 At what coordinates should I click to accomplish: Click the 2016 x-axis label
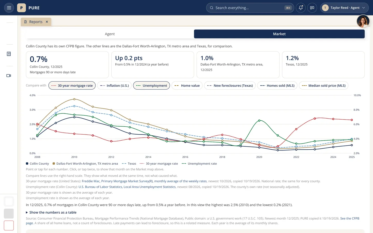(x=185, y=157)
